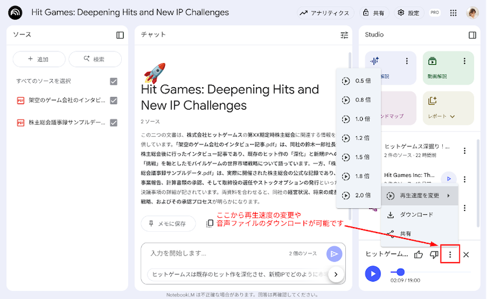Open audio player more options menu

[x=450, y=255]
